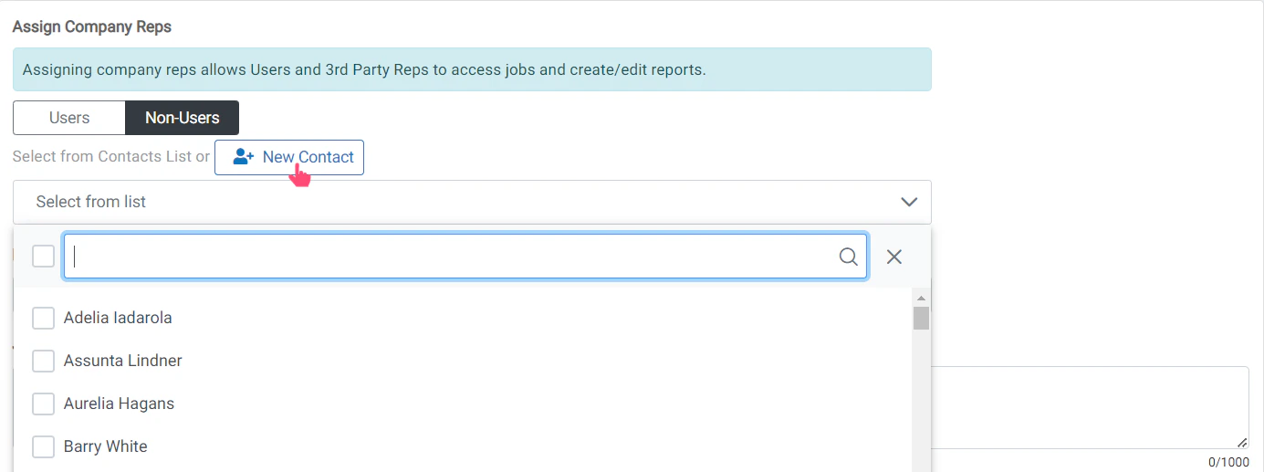Tick the select-all checkbox beside search
The width and height of the screenshot is (1264, 472).
(43, 257)
